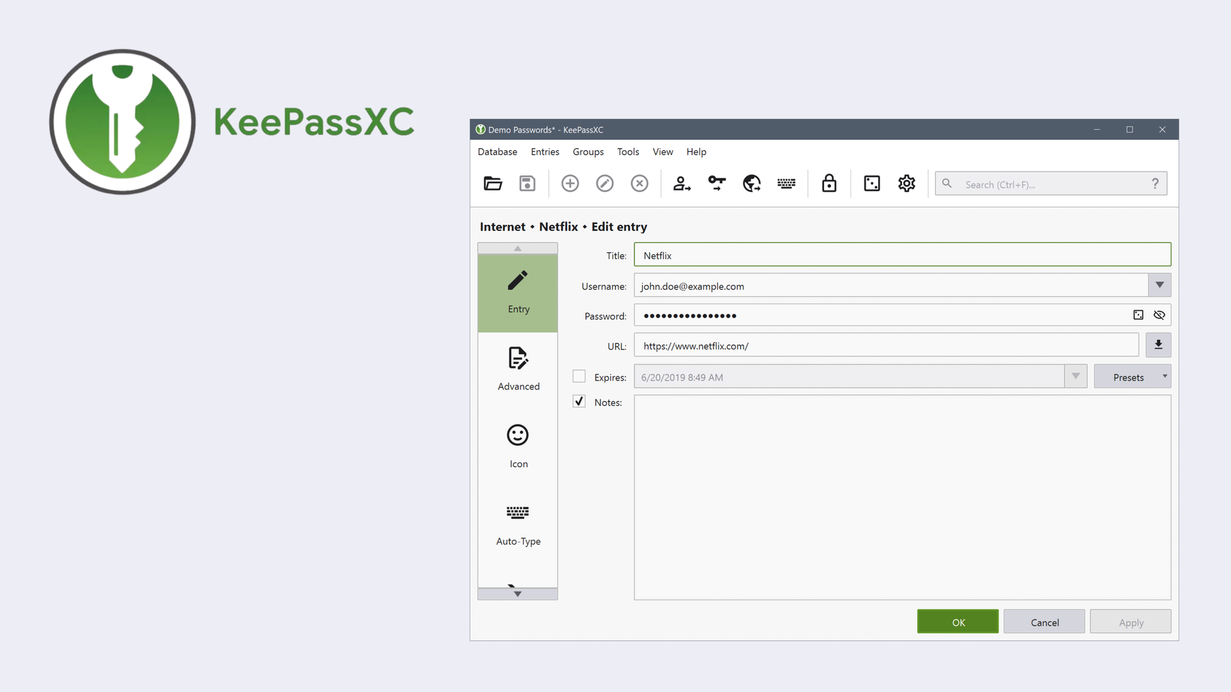Viewport: 1231px width, 692px height.
Task: Open the Entries menu
Action: (x=545, y=152)
